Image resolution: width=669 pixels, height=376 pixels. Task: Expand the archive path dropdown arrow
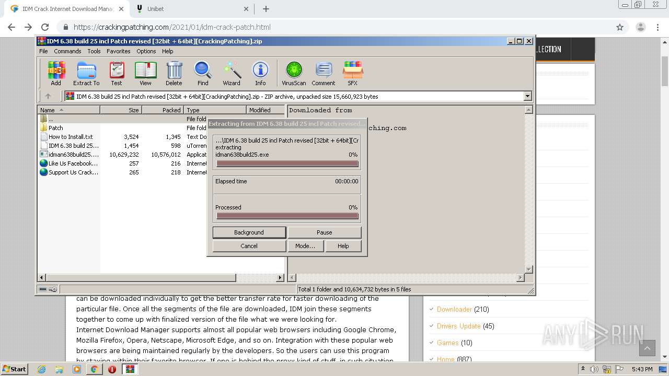click(x=527, y=96)
